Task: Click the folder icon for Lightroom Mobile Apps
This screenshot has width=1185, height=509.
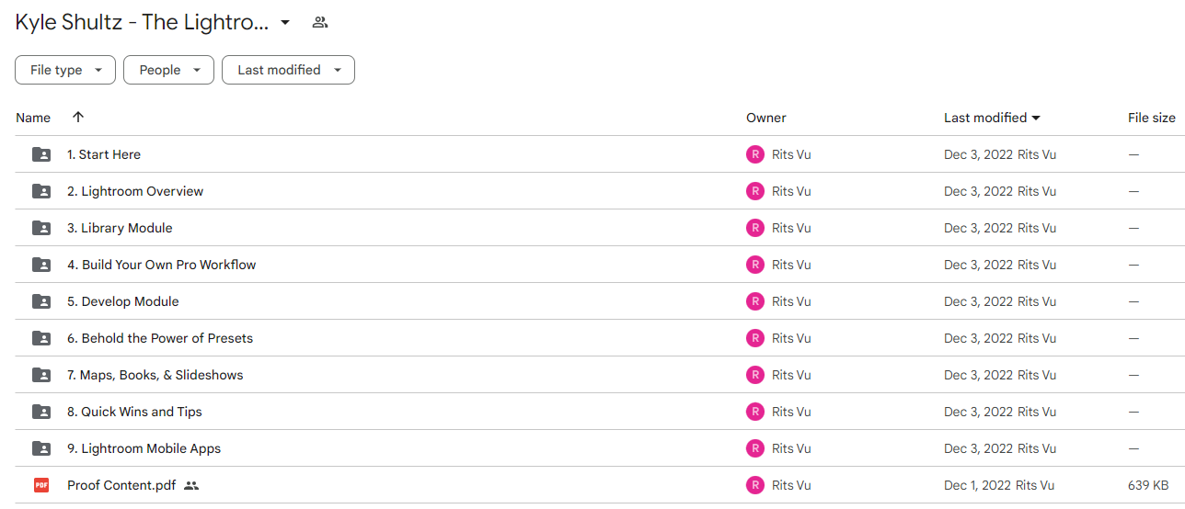Action: click(41, 448)
